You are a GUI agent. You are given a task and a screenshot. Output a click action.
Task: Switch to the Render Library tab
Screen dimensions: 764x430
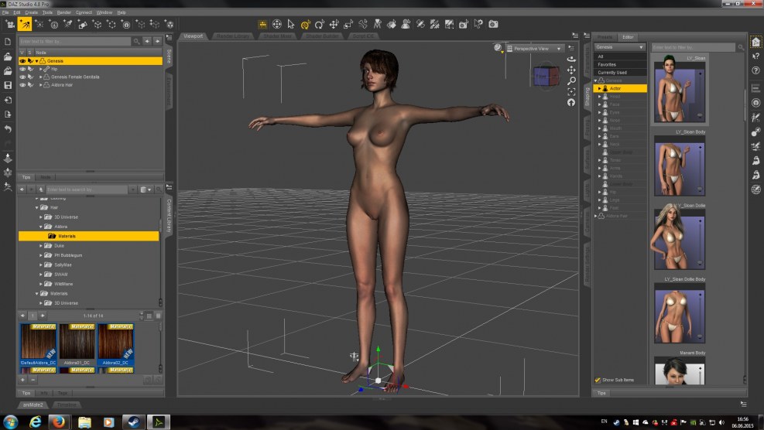click(x=232, y=36)
